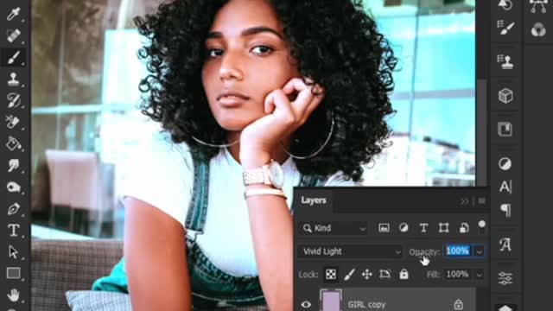Select the Hand tool

coord(14,295)
